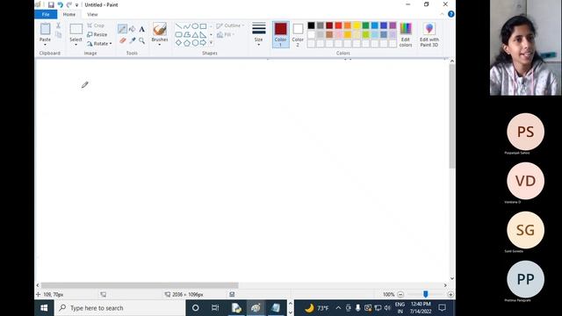Choose the Polygon shape
The height and width of the screenshot is (316, 562).
pos(187,35)
